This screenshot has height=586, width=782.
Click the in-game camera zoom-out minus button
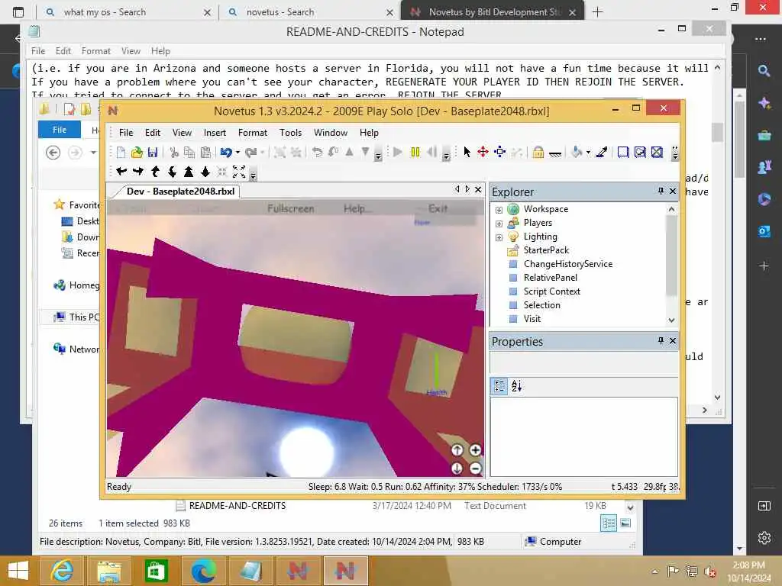[x=475, y=468]
